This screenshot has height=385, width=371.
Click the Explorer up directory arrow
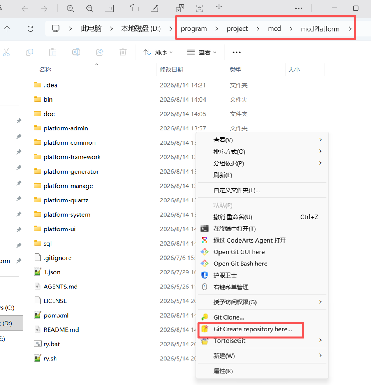7,29
